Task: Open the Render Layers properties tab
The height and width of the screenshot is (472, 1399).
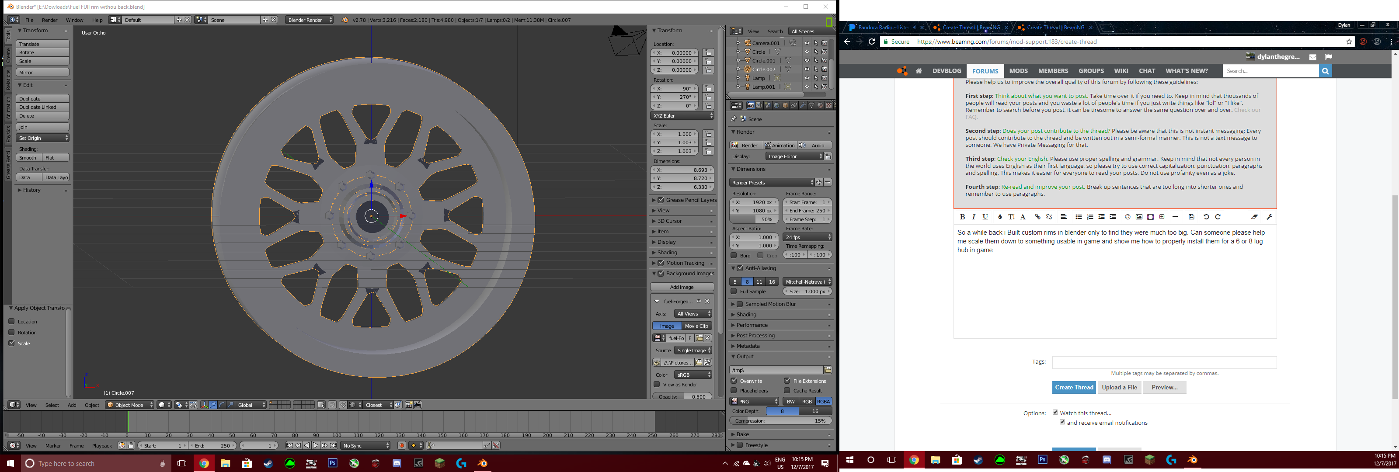Action: coord(759,105)
